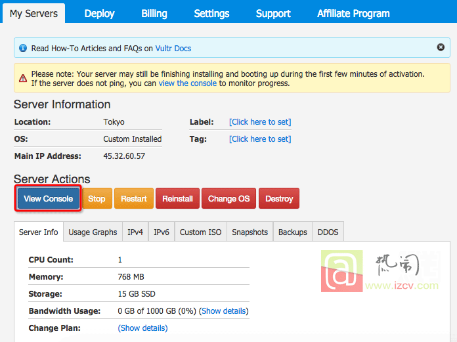
Task: Open the Snapshots tab
Action: [x=250, y=232]
